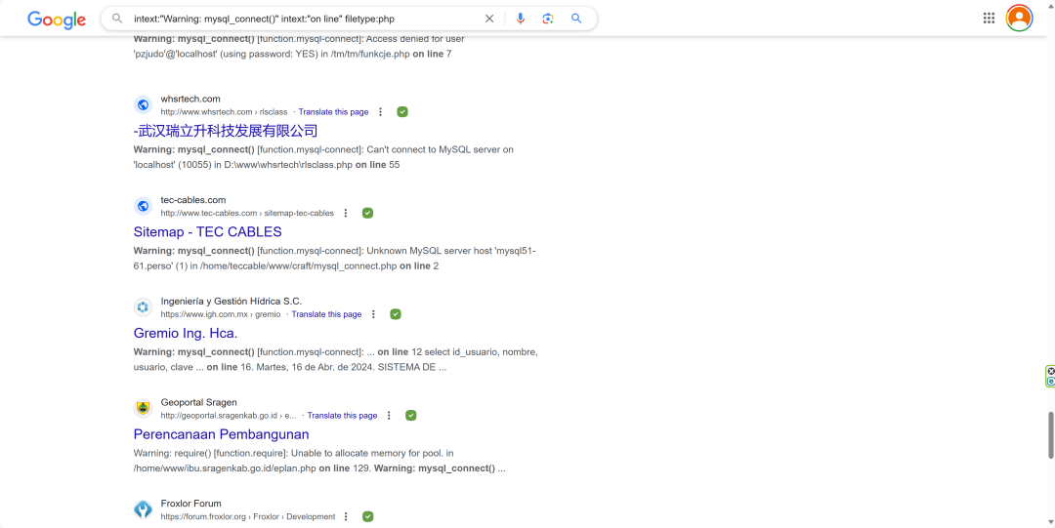Image resolution: width=1055 pixels, height=528 pixels.
Task: Clear the search query with X
Action: pyautogui.click(x=489, y=19)
